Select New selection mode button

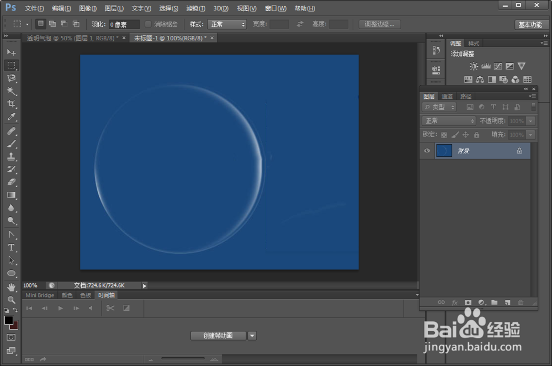(x=41, y=24)
